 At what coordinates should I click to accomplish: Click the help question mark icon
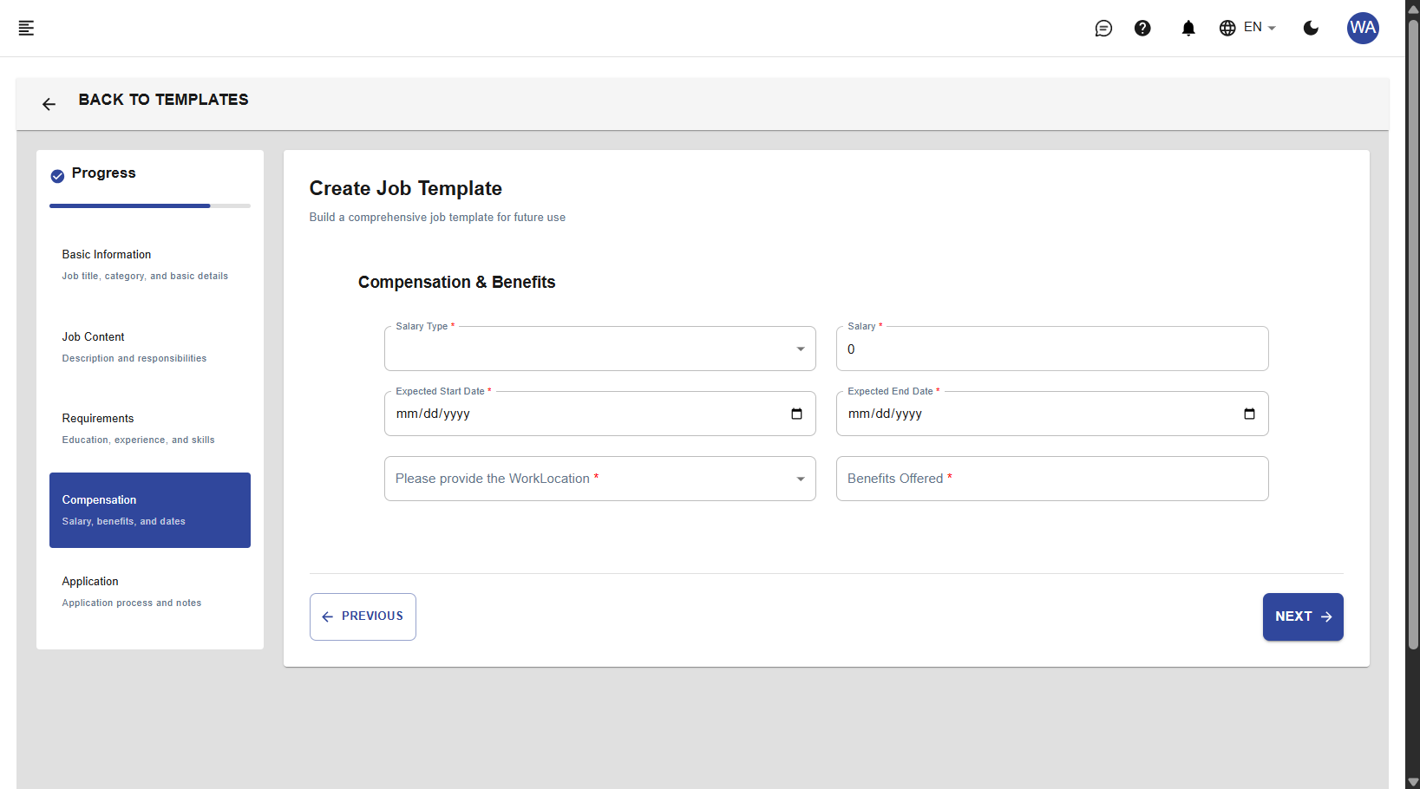pos(1142,28)
